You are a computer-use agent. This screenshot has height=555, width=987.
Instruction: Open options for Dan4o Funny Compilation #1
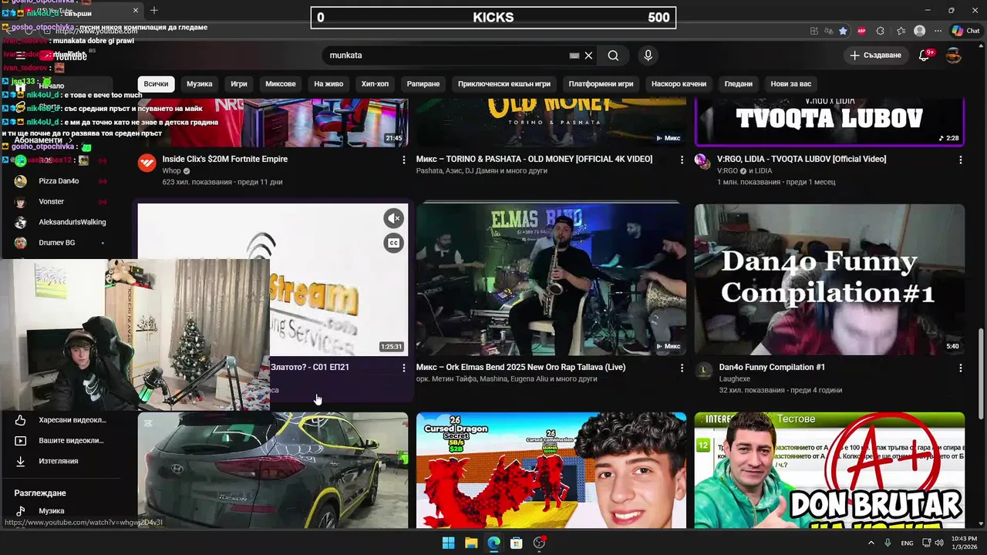point(960,368)
